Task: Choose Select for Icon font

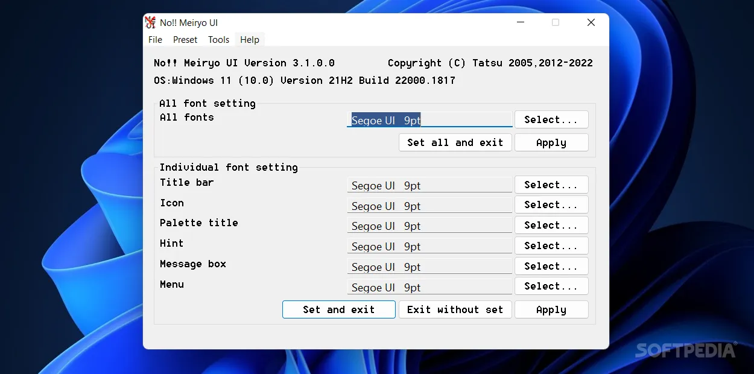Action: tap(551, 204)
